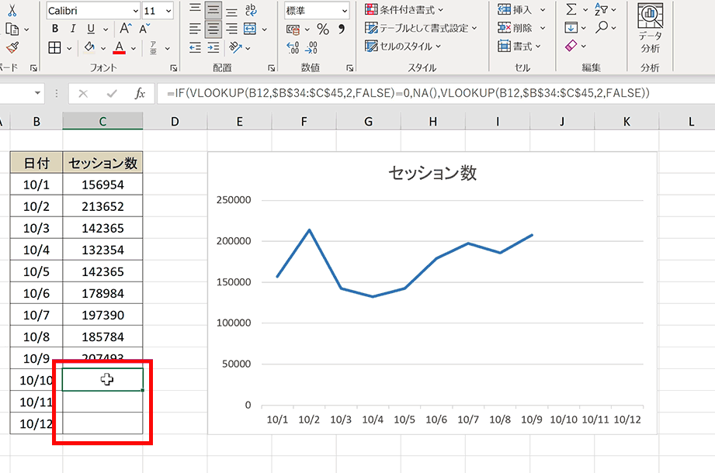Increase the indent
Image resolution: width=715 pixels, height=473 pixels.
[x=213, y=47]
